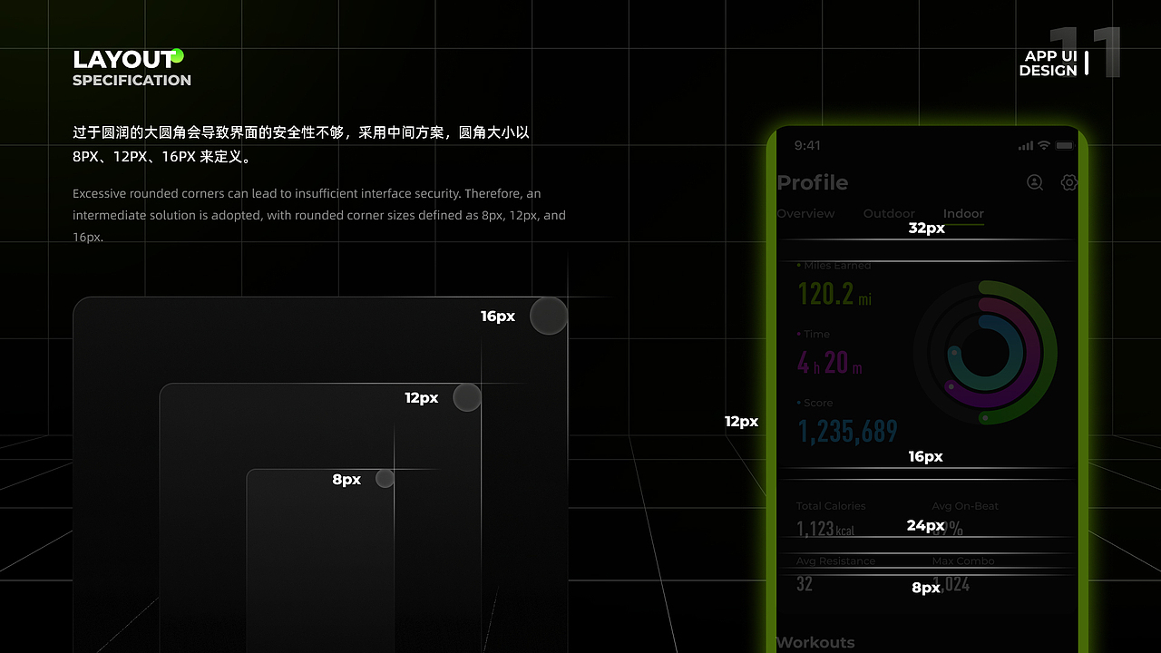Click the 1,235,689 score value
The image size is (1161, 653).
point(848,431)
